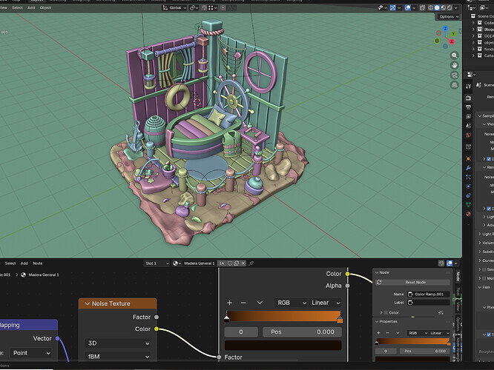Click the green Y axis navigation gizmo

coord(453,33)
